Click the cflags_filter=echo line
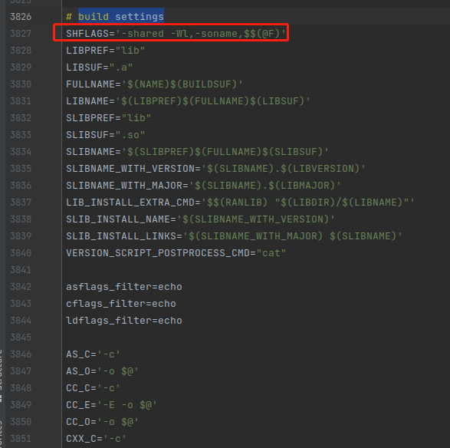 click(121, 304)
